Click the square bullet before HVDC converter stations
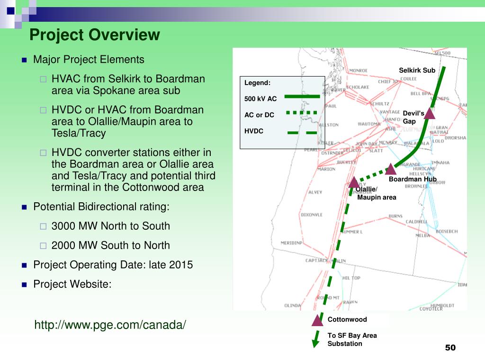 click(x=43, y=153)
